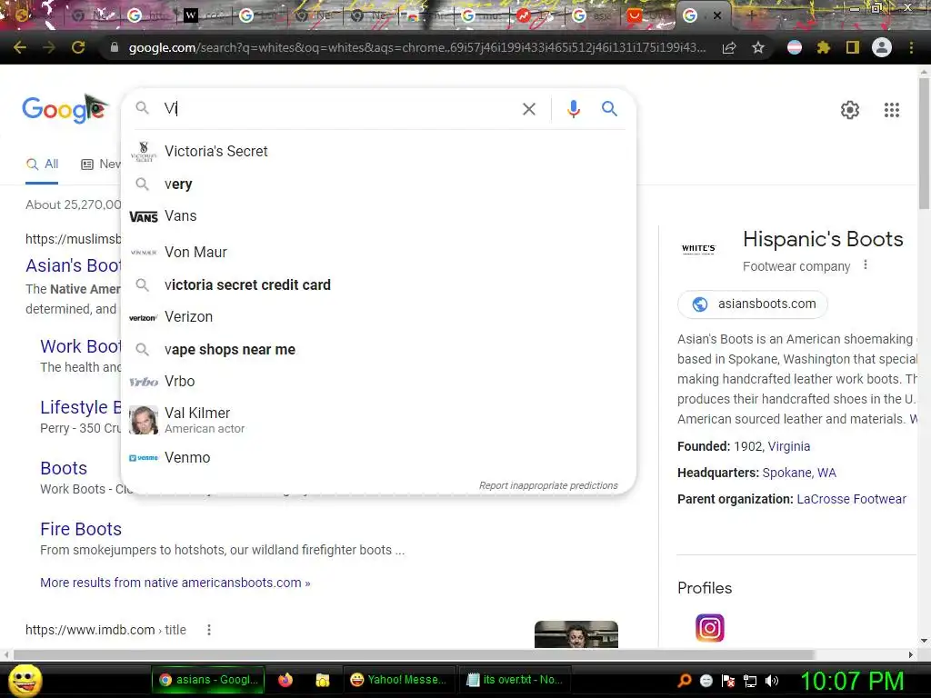Screen dimensions: 931x698
Task: Open the asiansboots.com website button
Action: point(752,304)
